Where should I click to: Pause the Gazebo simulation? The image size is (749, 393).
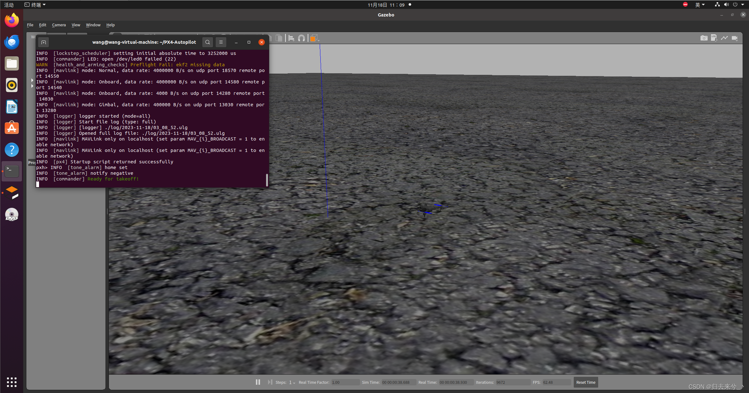pos(257,382)
